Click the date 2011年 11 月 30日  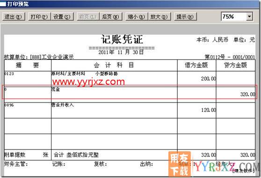tap(121, 52)
